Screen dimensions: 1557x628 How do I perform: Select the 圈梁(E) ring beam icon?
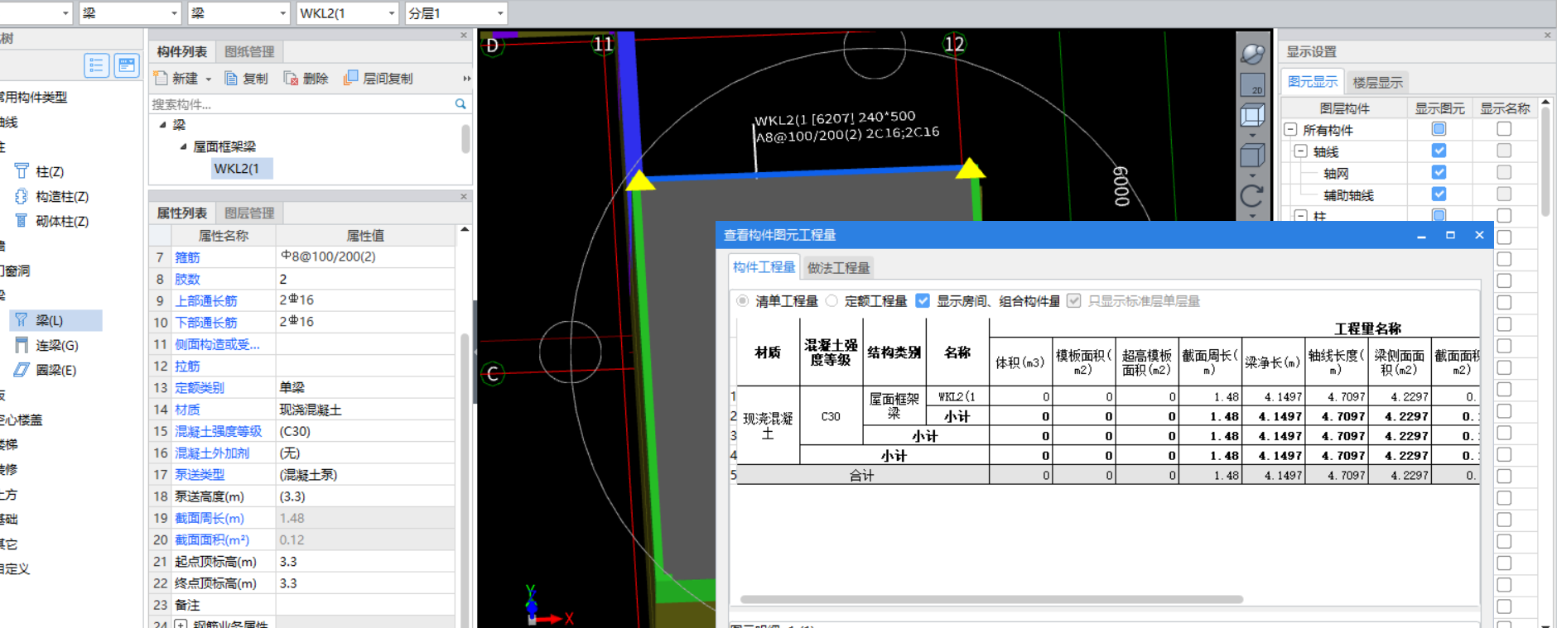click(22, 370)
